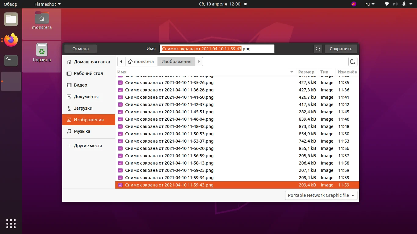Click the volume icon in the top bar
This screenshot has height=234, width=417.
click(x=395, y=4)
